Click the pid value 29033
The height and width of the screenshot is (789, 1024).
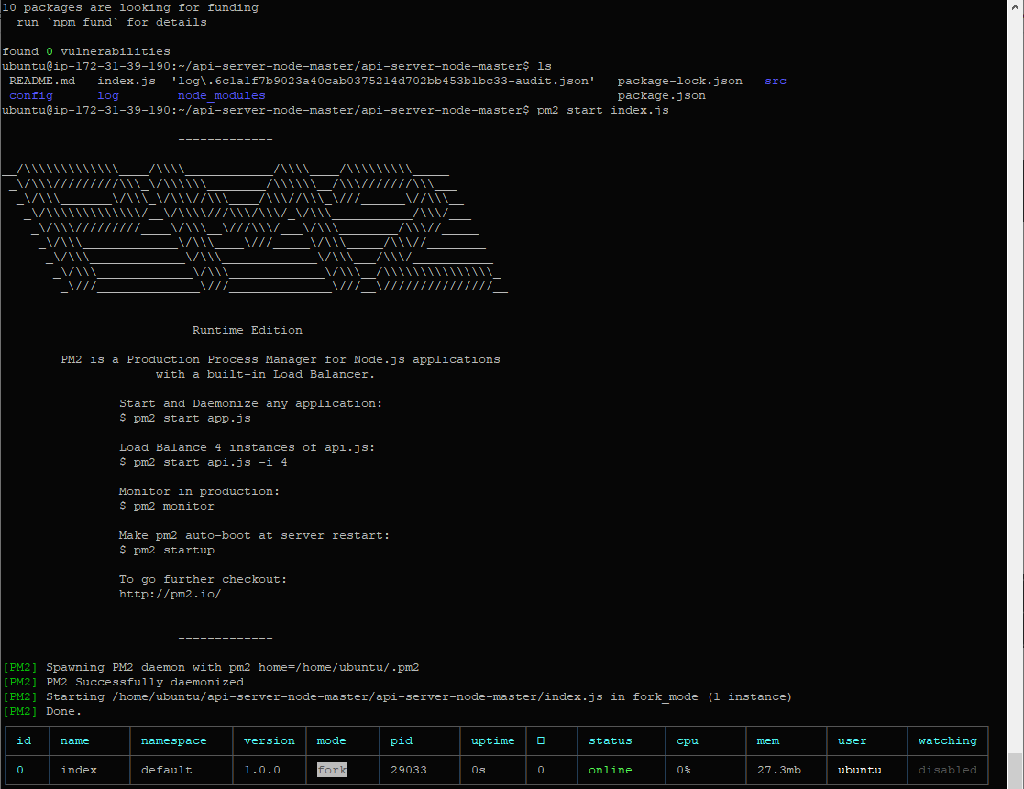(408, 770)
